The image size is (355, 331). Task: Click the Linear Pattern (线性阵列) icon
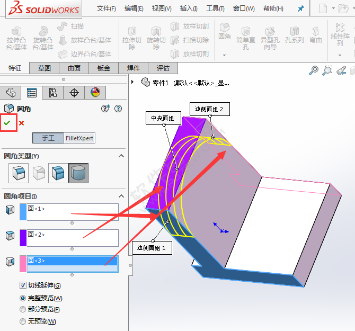[340, 28]
